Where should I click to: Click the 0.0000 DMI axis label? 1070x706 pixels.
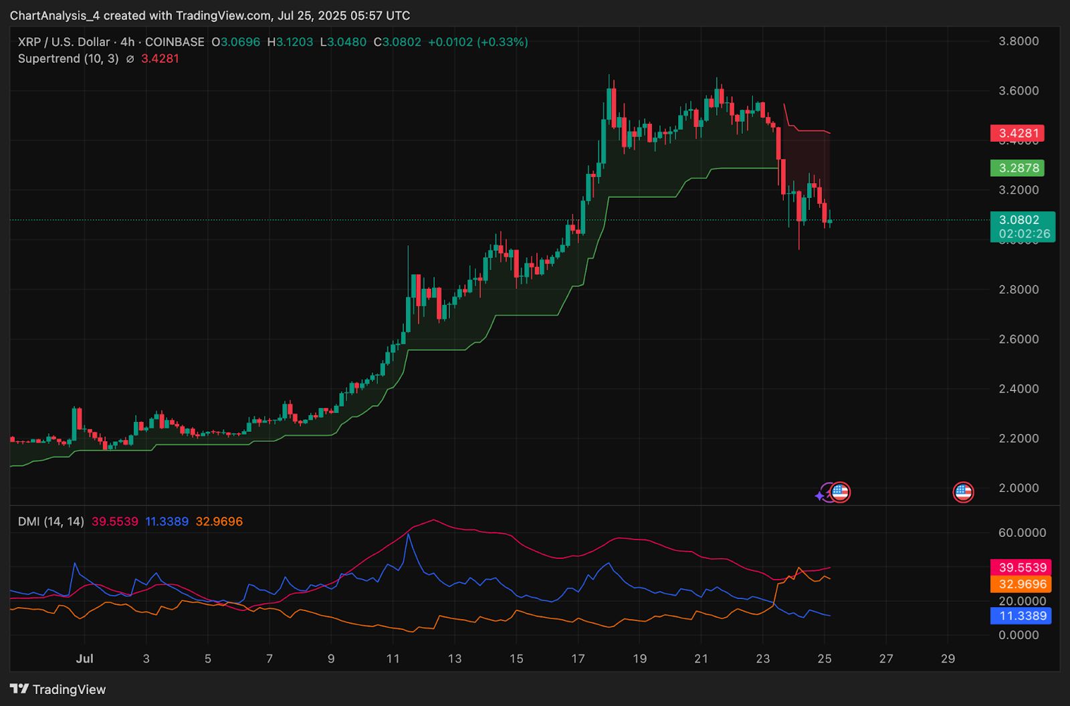1019,635
